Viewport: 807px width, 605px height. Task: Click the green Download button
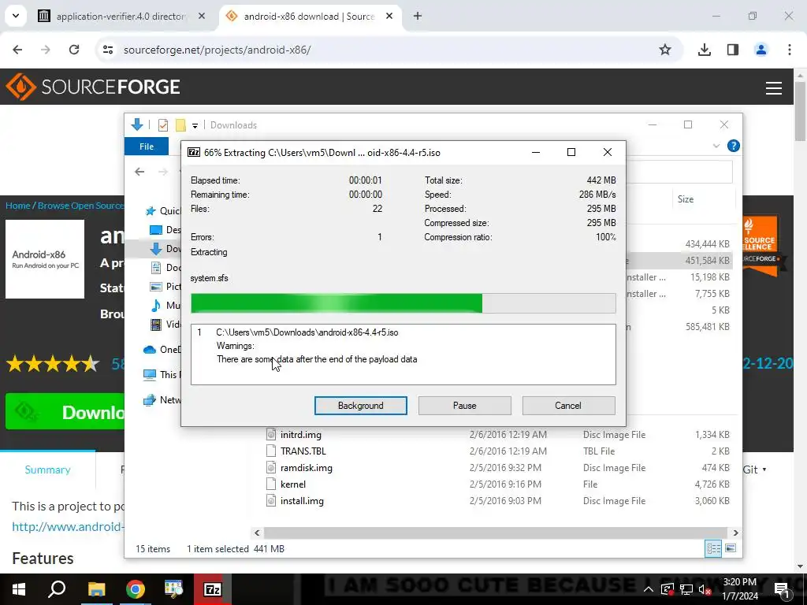(x=65, y=411)
